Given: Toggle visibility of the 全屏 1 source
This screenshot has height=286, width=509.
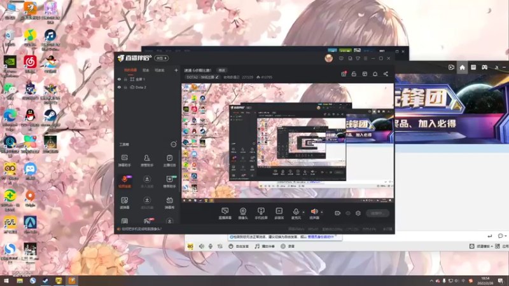Looking at the screenshot, I should (x=119, y=79).
